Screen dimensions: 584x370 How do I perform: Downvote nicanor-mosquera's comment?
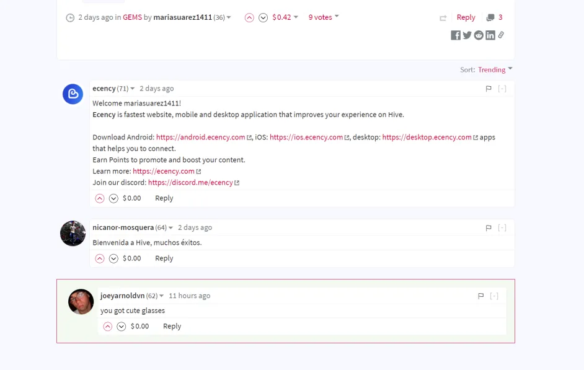click(113, 258)
